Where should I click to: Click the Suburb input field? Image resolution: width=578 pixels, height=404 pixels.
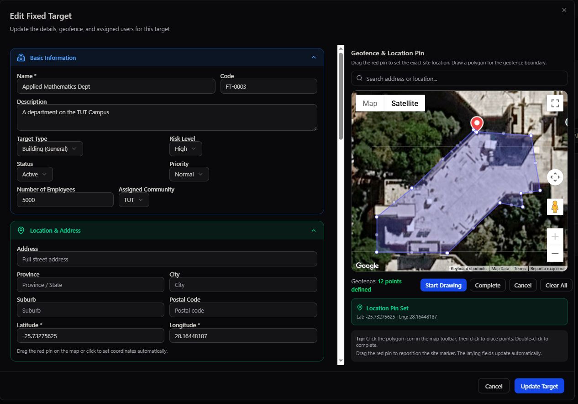pos(90,310)
